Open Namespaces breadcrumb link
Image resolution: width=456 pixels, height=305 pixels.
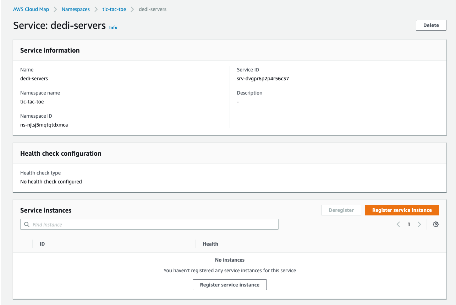pos(76,9)
